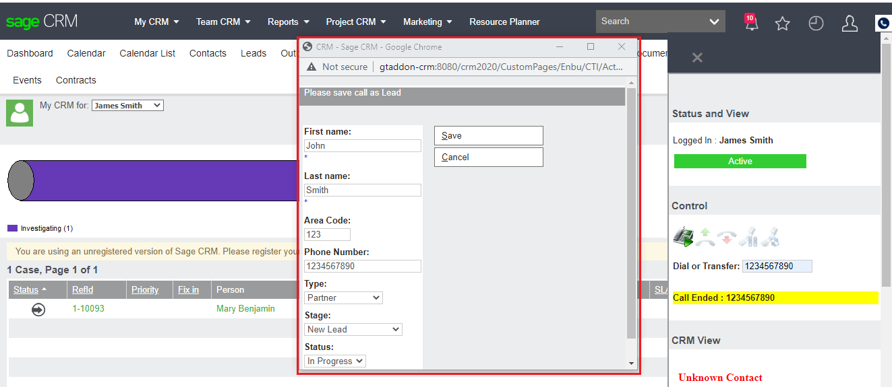Click the Hang up call icon
Screen dimensions: 892x387
726,237
